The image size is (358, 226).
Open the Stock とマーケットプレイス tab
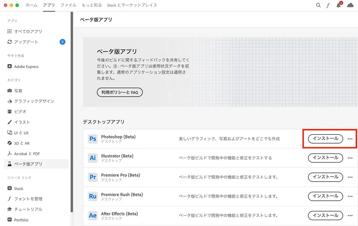132,5
